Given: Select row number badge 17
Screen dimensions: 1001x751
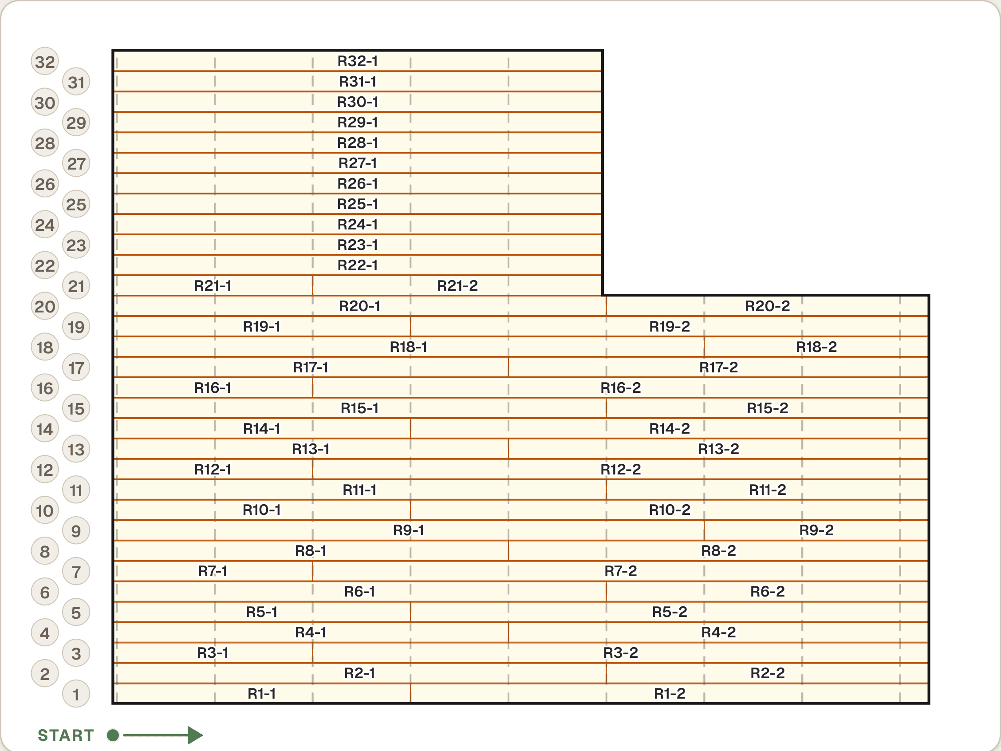Looking at the screenshot, I should (x=76, y=367).
